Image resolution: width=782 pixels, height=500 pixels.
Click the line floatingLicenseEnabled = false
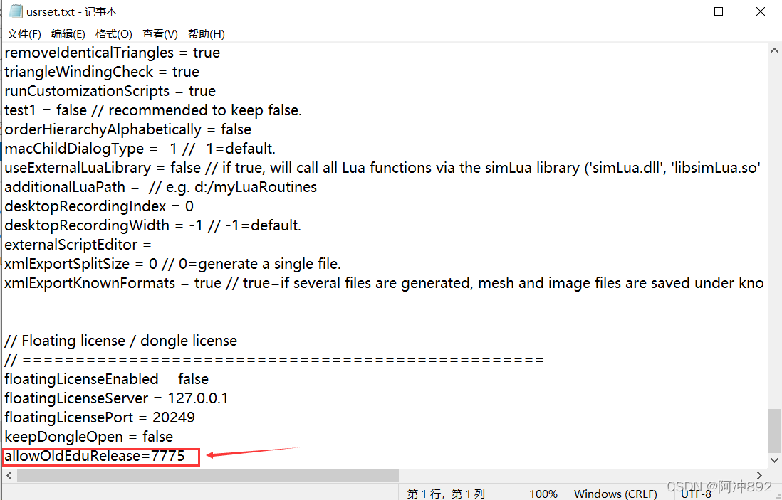point(106,379)
